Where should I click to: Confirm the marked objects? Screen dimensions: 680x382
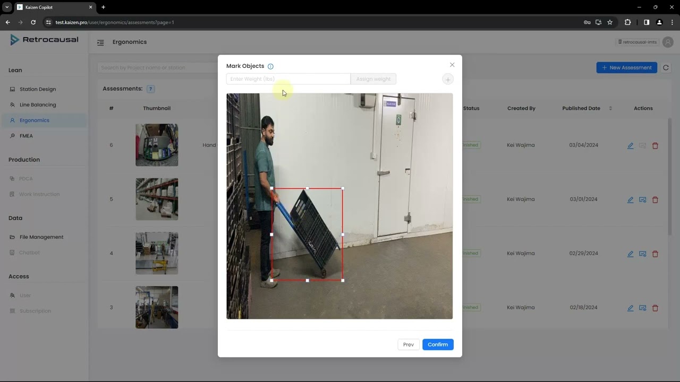pos(438,344)
